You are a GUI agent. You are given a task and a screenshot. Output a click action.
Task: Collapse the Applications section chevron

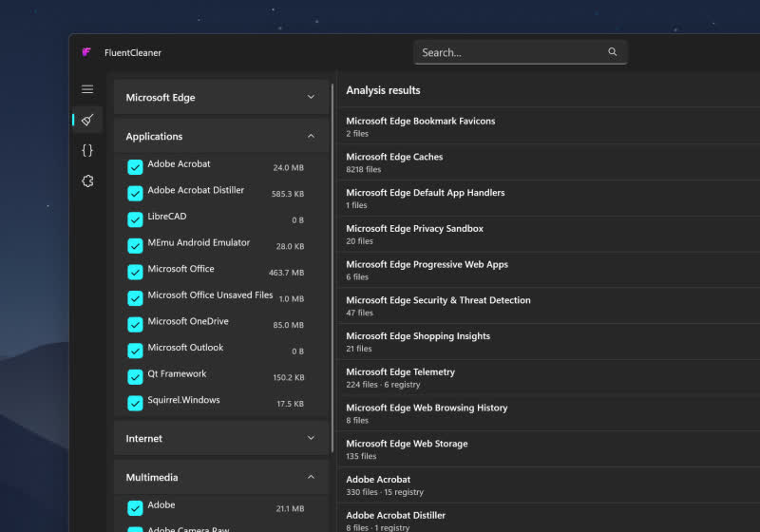(311, 136)
